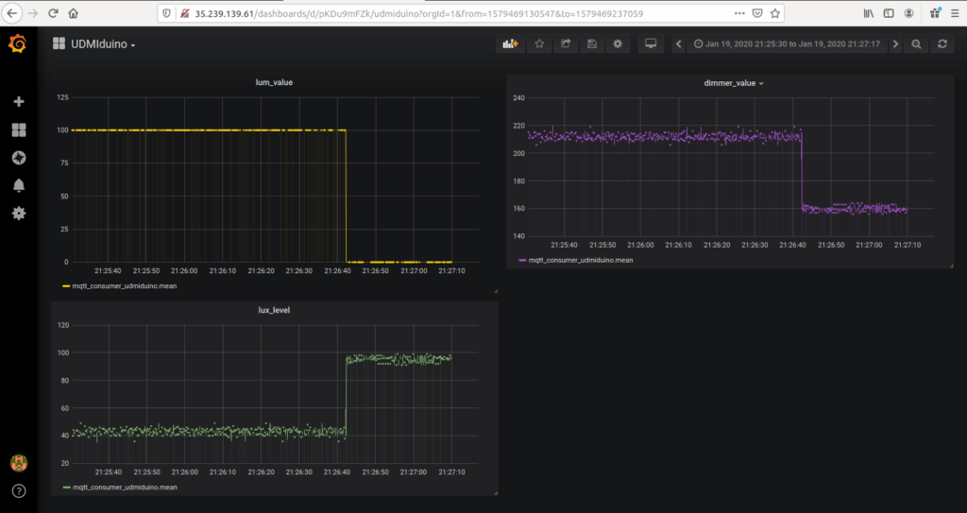Reload the page in the browser
The width and height of the screenshot is (967, 513).
tap(53, 13)
